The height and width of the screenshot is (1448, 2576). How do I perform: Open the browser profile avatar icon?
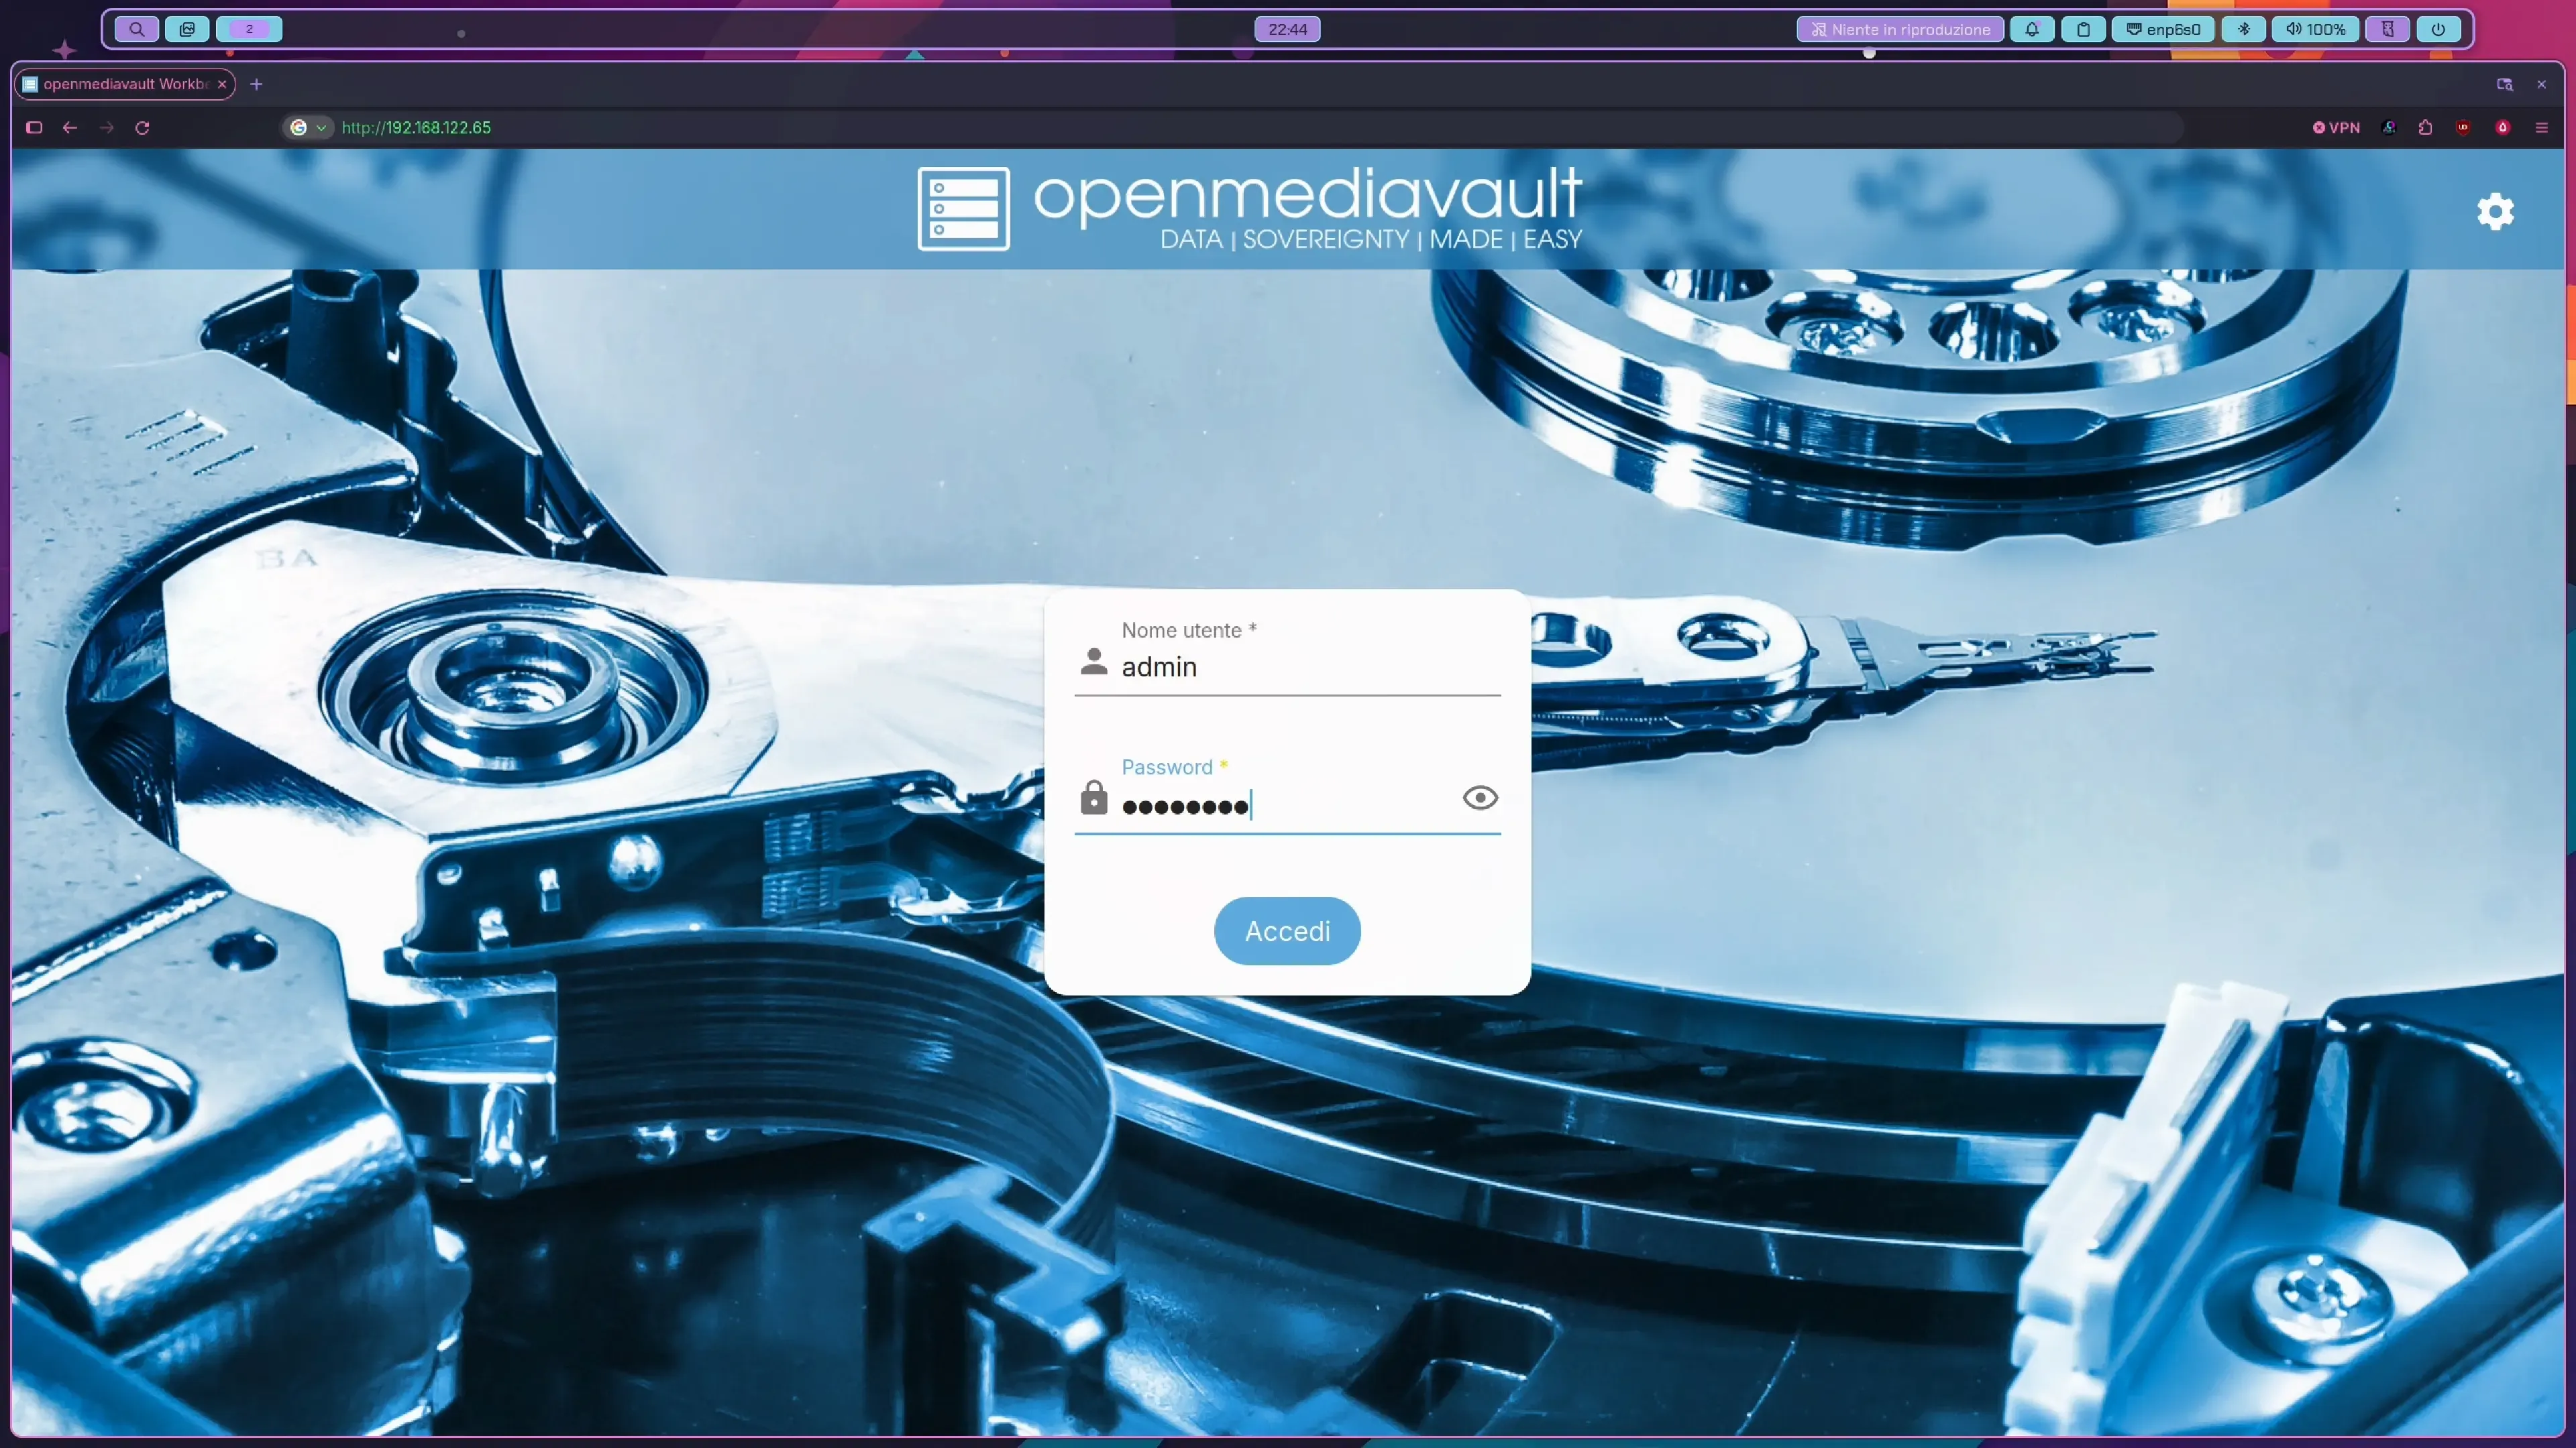tap(2389, 127)
